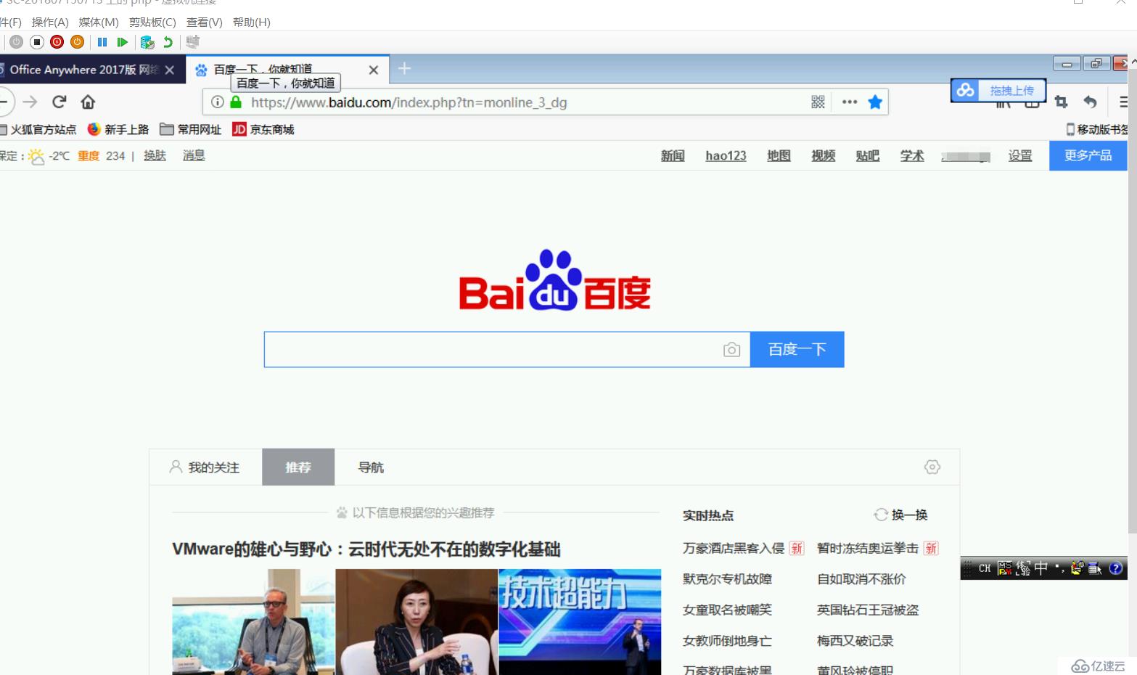Click the camera image search icon

pos(731,350)
